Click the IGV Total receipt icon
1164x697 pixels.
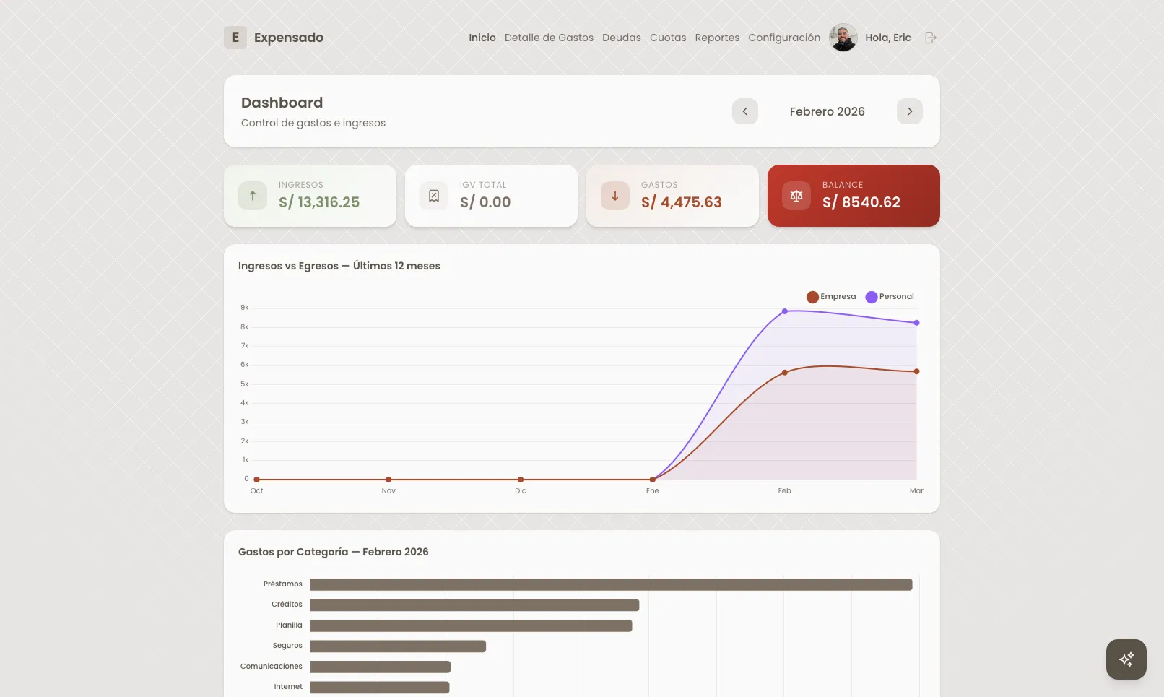(433, 195)
